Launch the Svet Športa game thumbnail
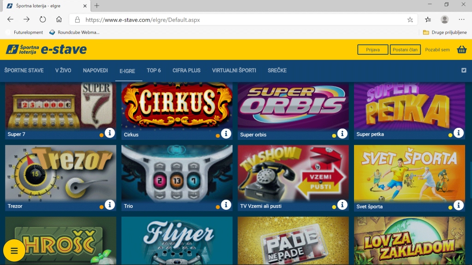 tap(409, 173)
